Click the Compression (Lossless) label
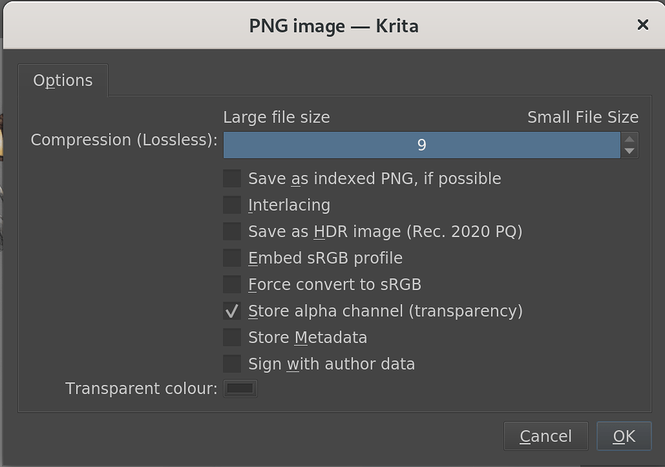665x467 pixels. coord(122,139)
